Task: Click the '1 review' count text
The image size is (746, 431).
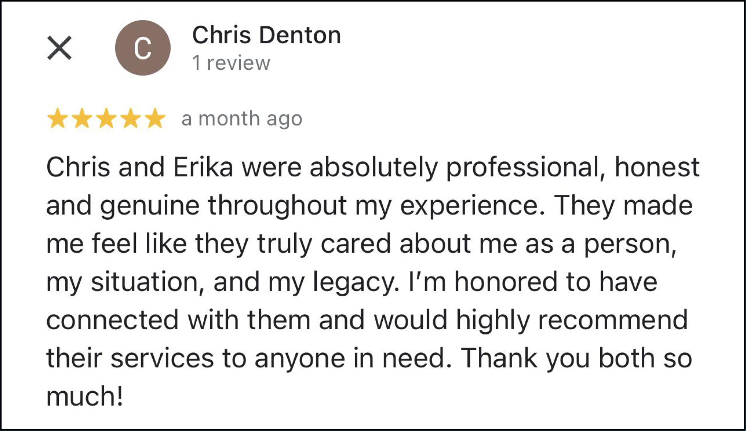Action: [x=231, y=63]
